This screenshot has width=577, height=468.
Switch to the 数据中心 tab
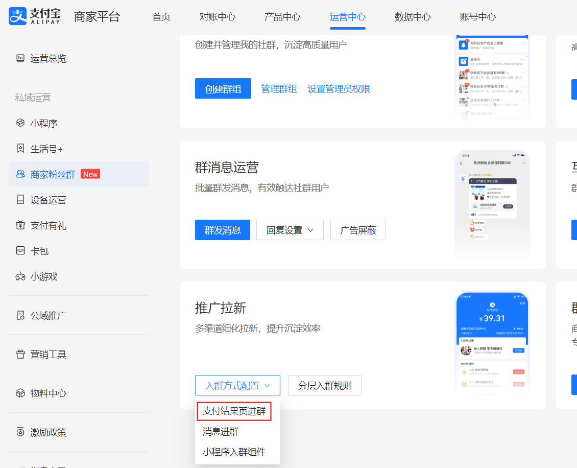tap(413, 17)
